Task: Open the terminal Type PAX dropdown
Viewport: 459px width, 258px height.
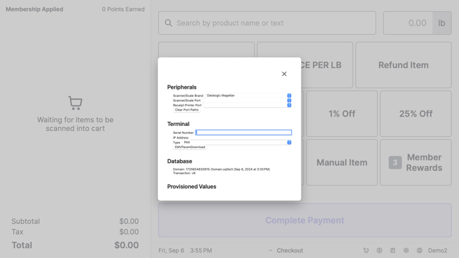Action: (x=237, y=143)
